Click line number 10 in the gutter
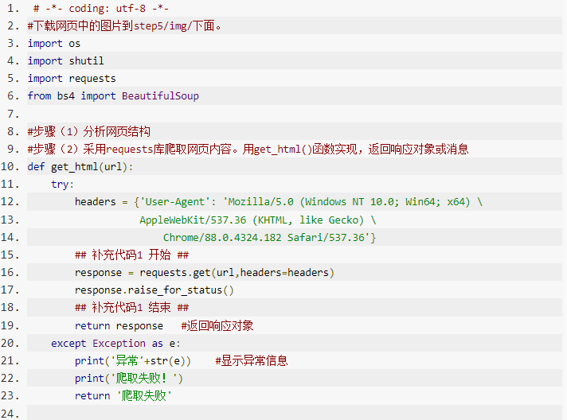The height and width of the screenshot is (420, 567). coord(10,166)
